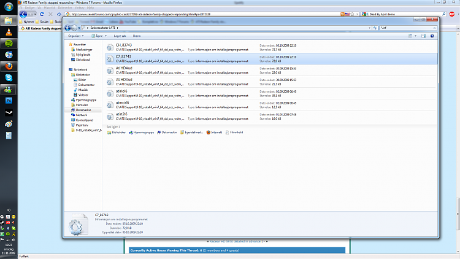Search again in Internett
460x259 pixels.
215,133
